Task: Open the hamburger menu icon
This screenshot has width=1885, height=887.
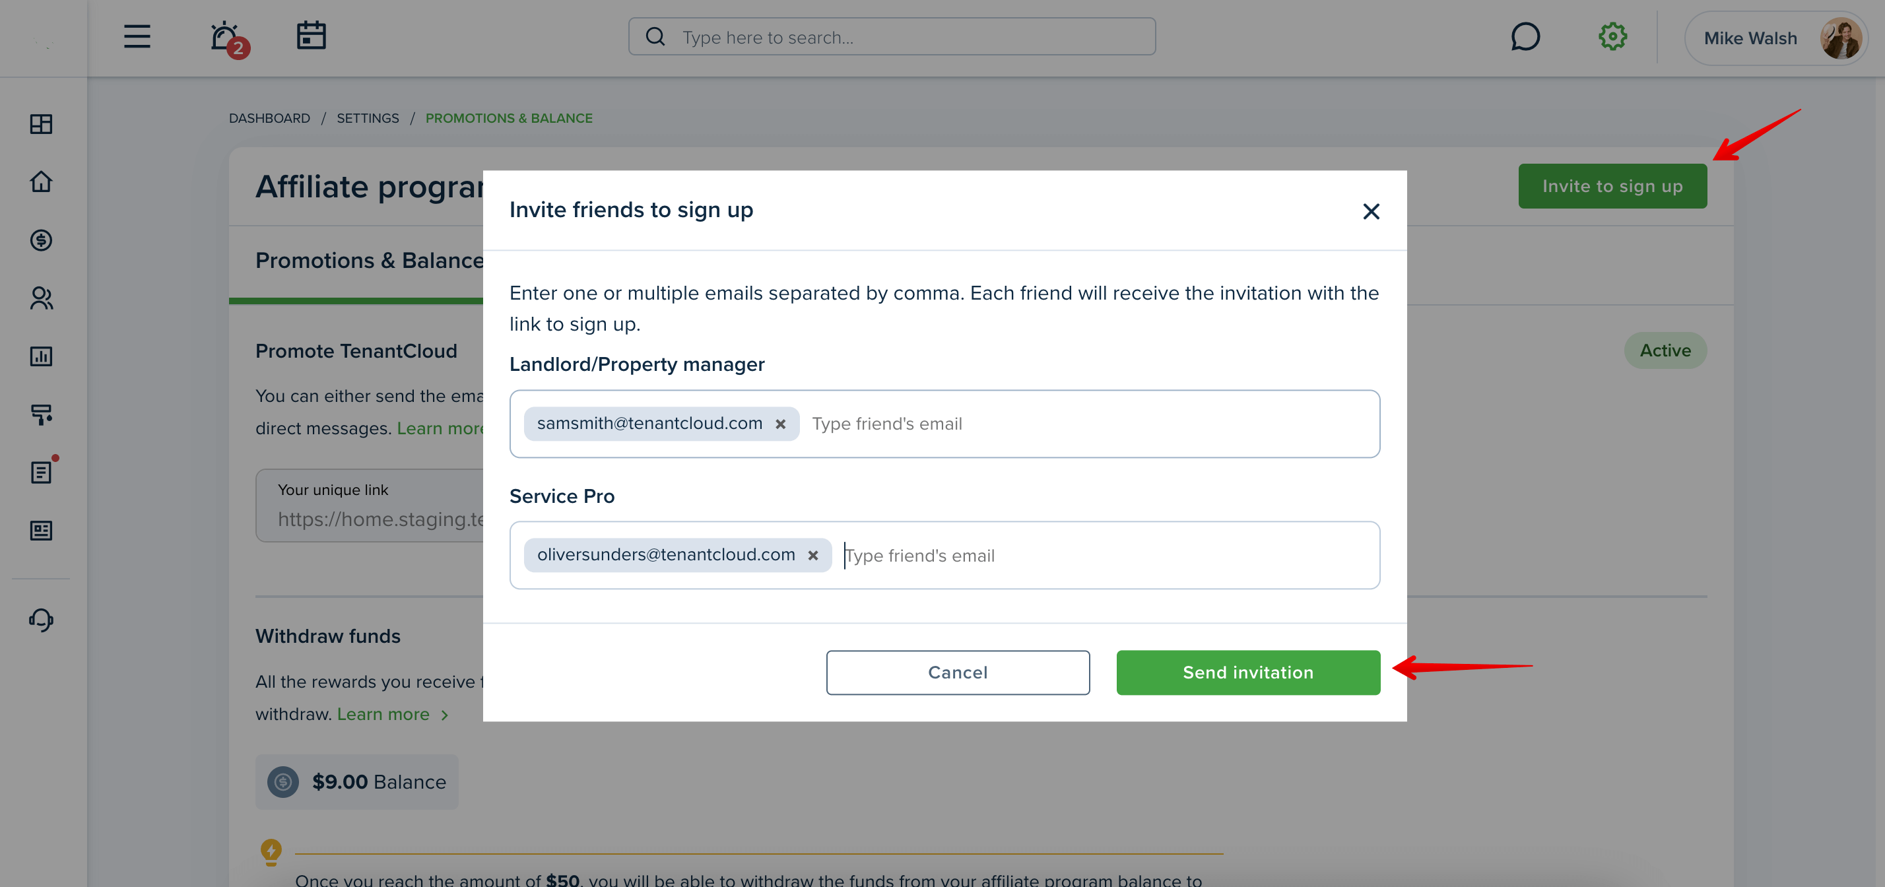Action: pos(137,36)
